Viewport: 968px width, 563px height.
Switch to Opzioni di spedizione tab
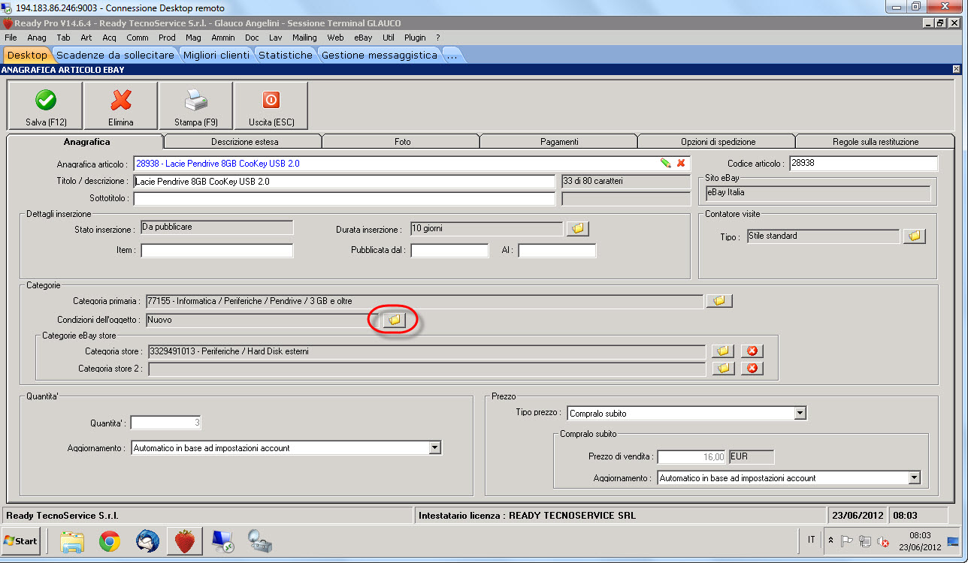tap(718, 141)
